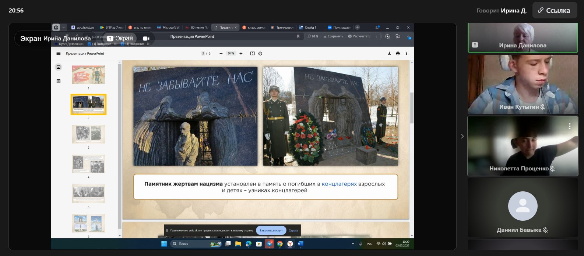Select Ирина Данилова's video tile
The height and width of the screenshot is (256, 584).
[523, 37]
